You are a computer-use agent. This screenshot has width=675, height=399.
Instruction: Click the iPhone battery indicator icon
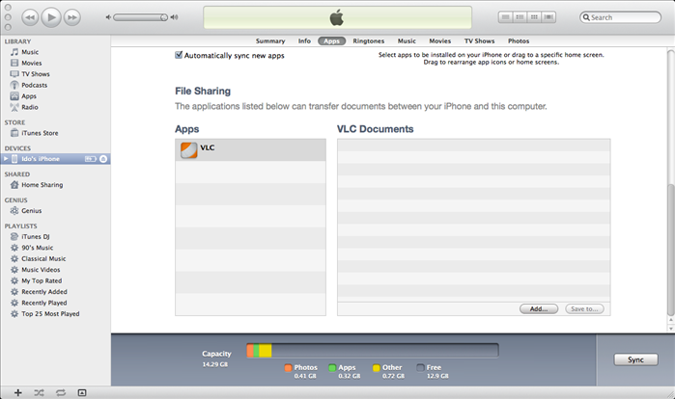click(91, 159)
